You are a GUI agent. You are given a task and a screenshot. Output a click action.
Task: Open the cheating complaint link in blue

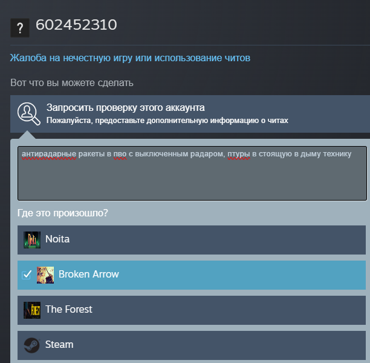pyautogui.click(x=130, y=58)
